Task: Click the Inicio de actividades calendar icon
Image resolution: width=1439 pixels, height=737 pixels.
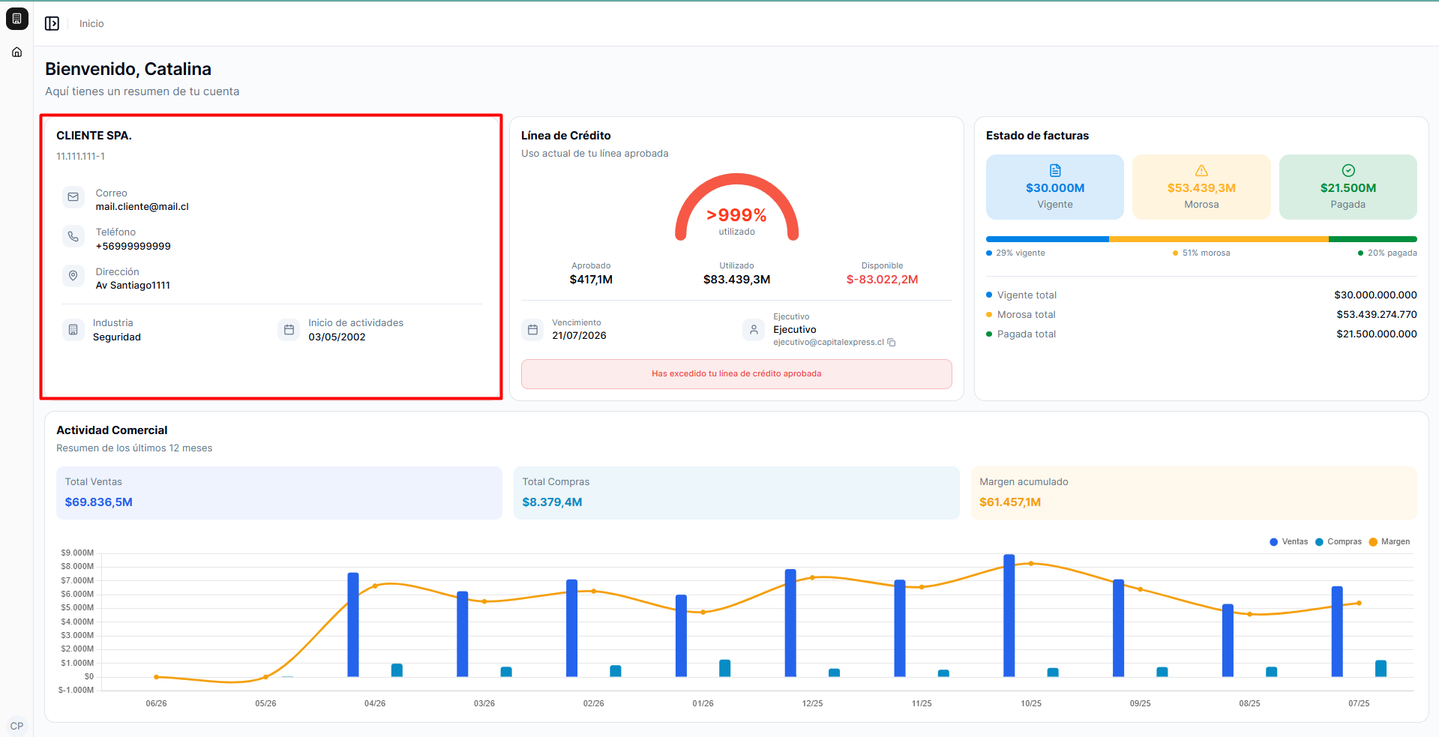Action: click(x=289, y=329)
